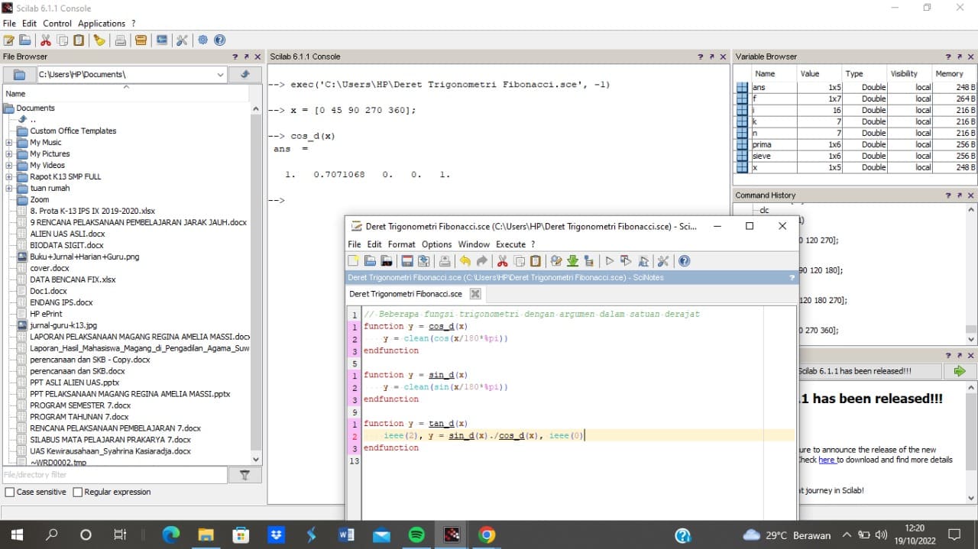The width and height of the screenshot is (978, 549).
Task: Toggle Case sensitive checkbox
Action: tap(10, 492)
